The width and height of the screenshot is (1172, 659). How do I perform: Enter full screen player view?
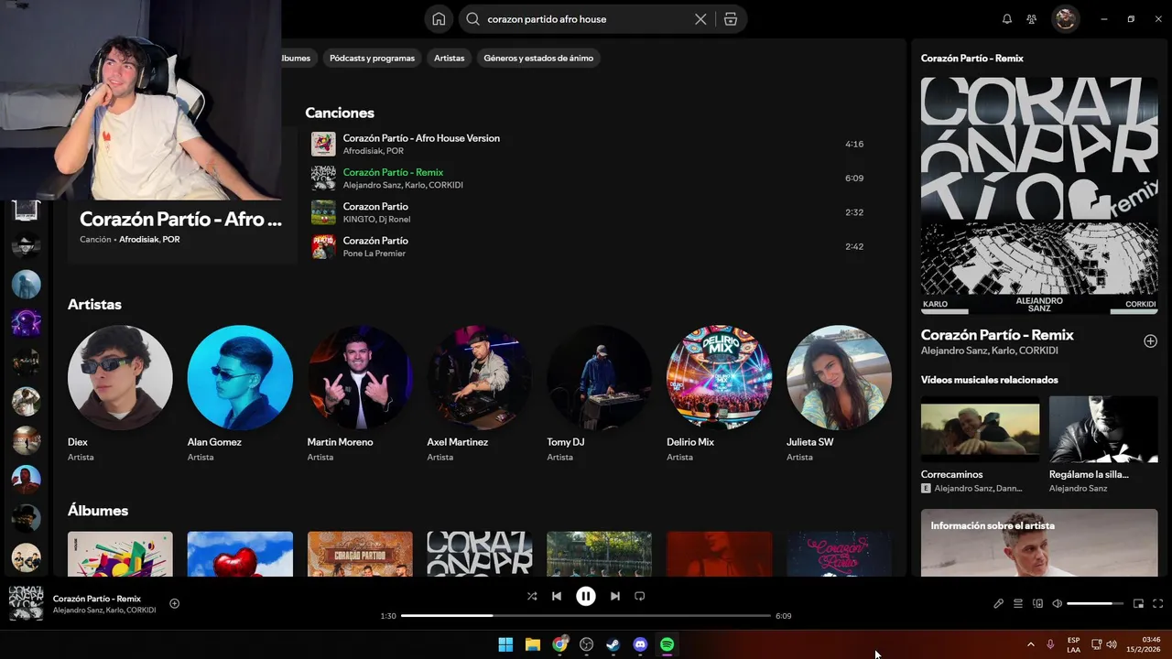[x=1158, y=603]
